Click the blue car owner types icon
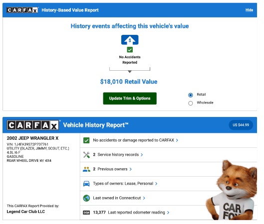Image resolution: width=264 pixels, height=224 pixels. (86, 184)
